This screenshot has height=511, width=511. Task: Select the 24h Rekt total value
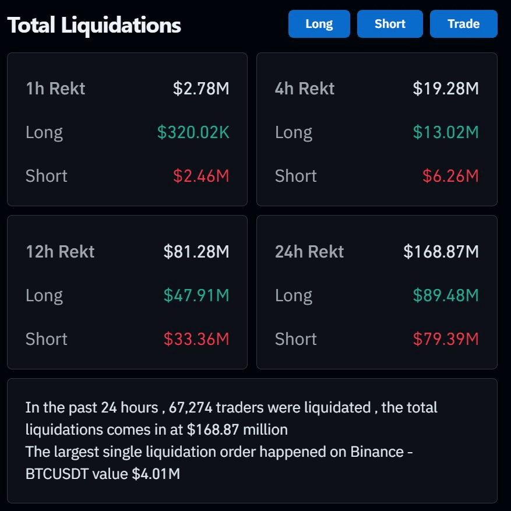[x=441, y=252]
